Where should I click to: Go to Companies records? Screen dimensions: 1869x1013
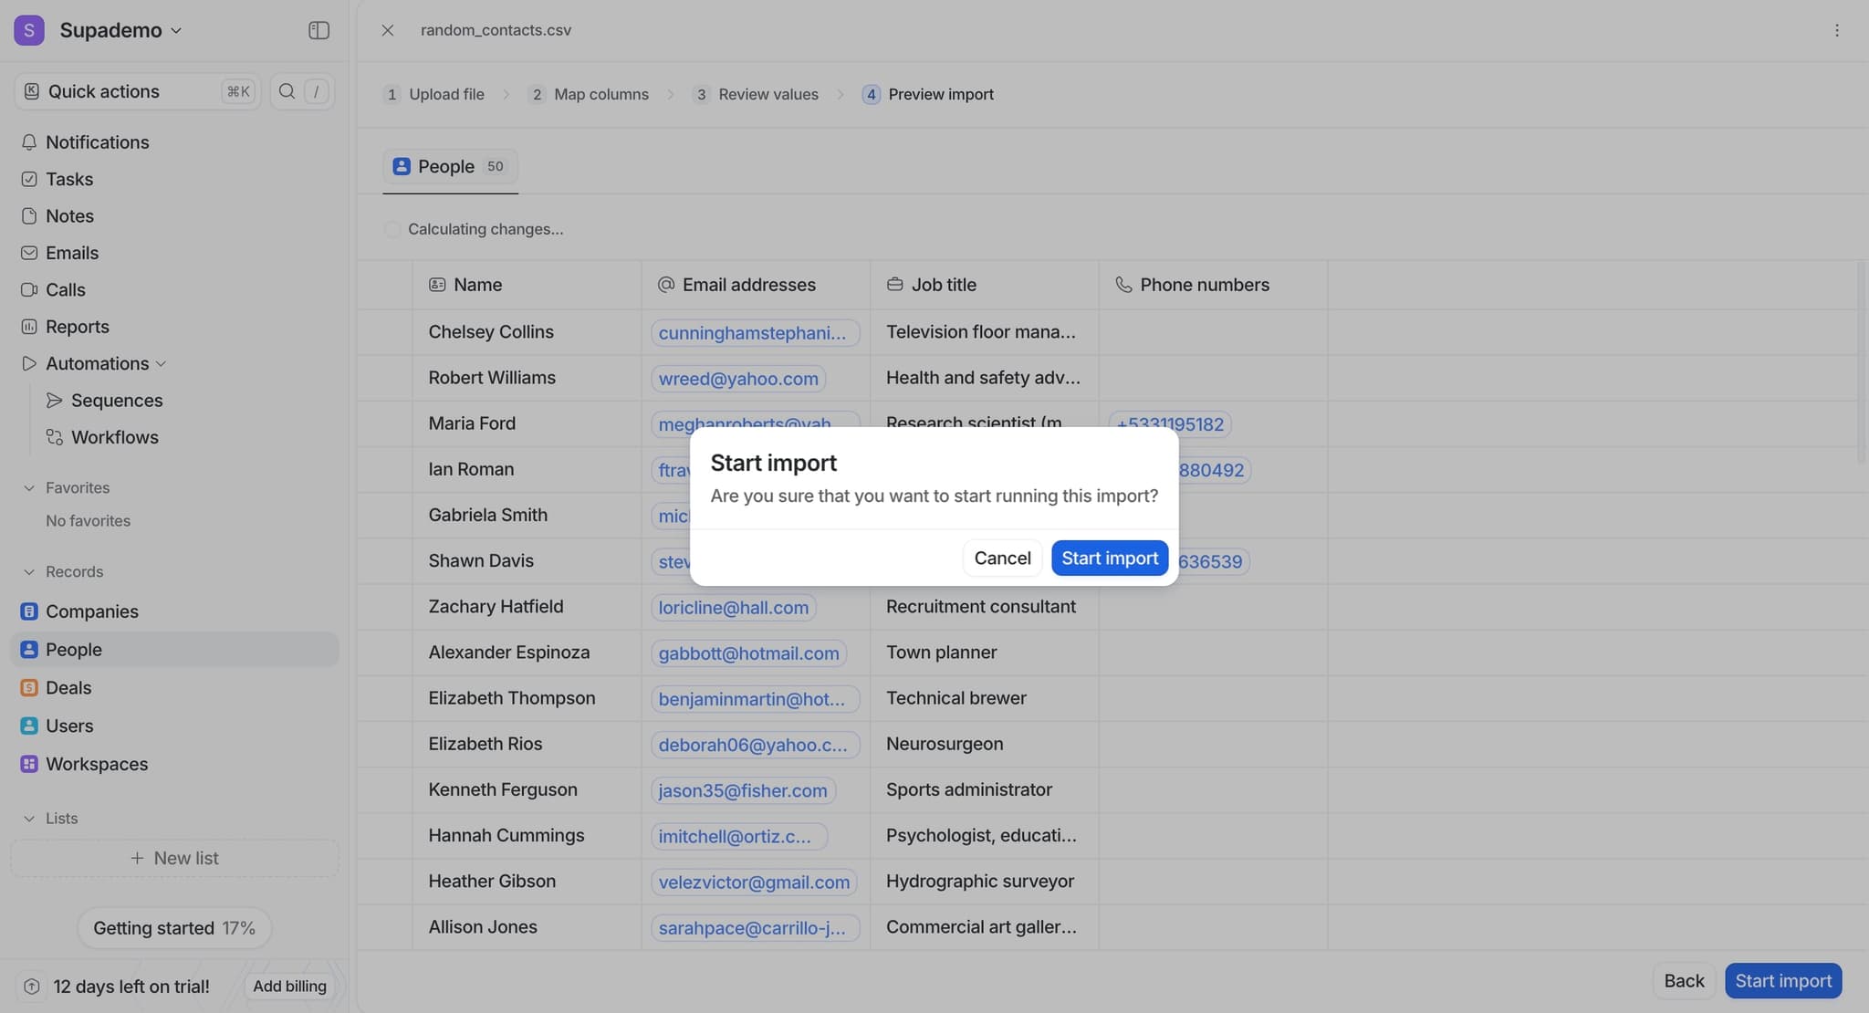[x=91, y=611]
